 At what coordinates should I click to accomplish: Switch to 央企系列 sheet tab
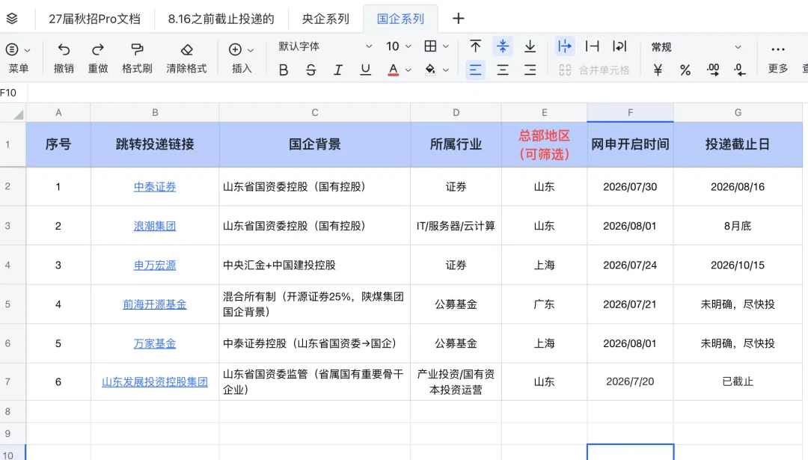pos(325,19)
